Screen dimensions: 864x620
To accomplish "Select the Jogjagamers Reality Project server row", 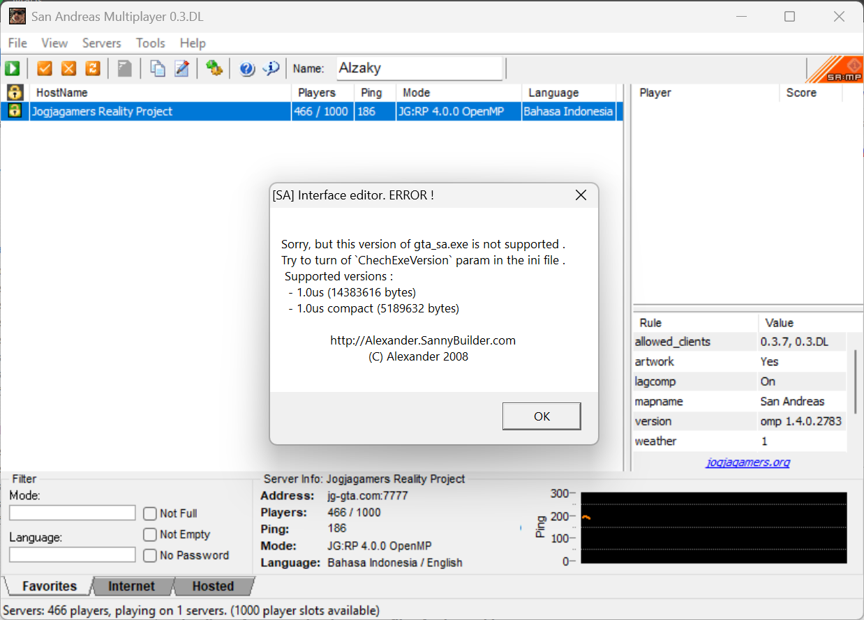I will click(x=312, y=112).
